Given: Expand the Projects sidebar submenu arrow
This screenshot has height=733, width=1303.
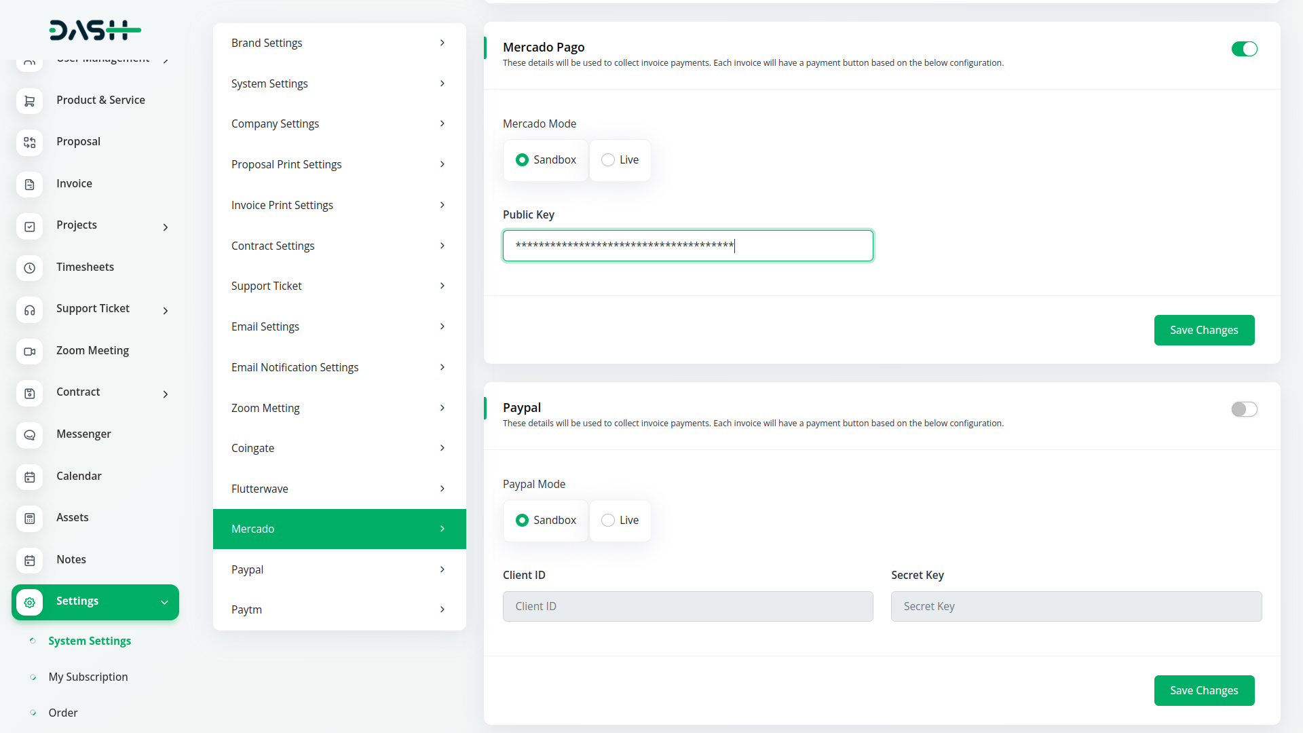Looking at the screenshot, I should pos(166,227).
